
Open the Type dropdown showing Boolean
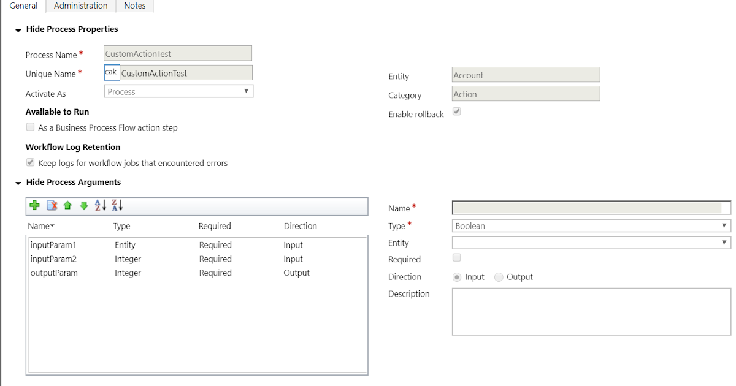pos(724,225)
